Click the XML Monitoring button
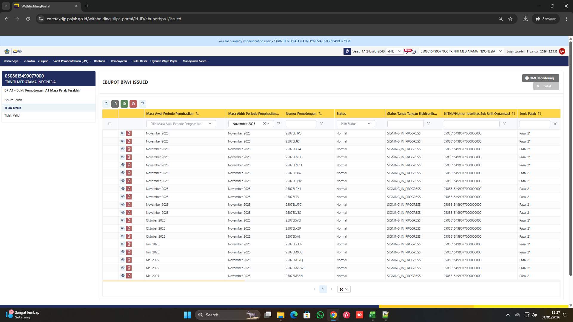 click(540, 78)
